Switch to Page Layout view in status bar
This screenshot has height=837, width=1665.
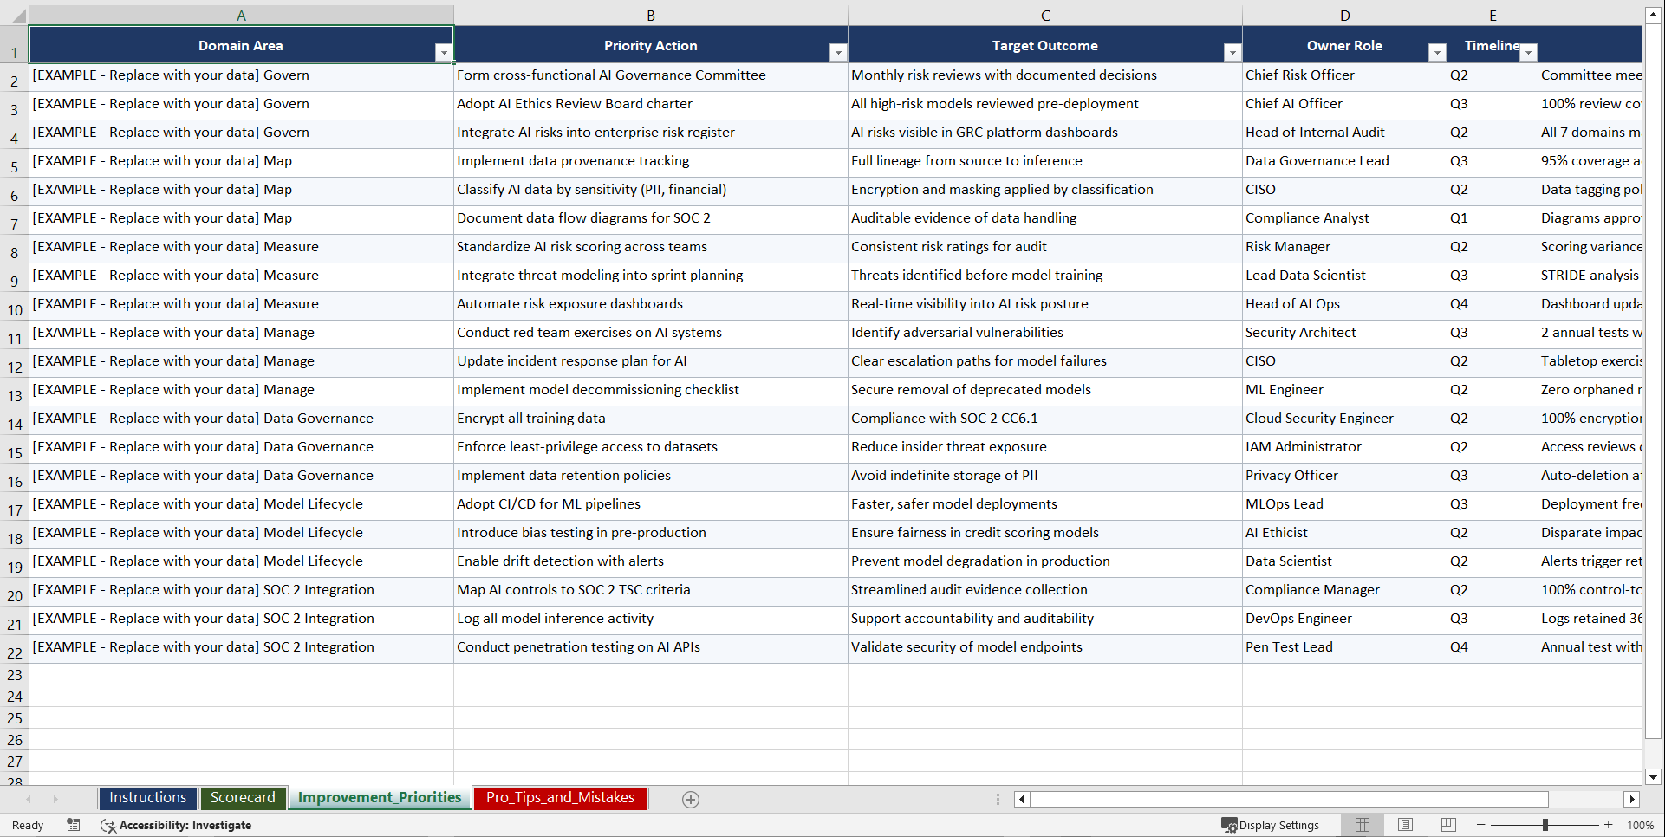point(1405,825)
